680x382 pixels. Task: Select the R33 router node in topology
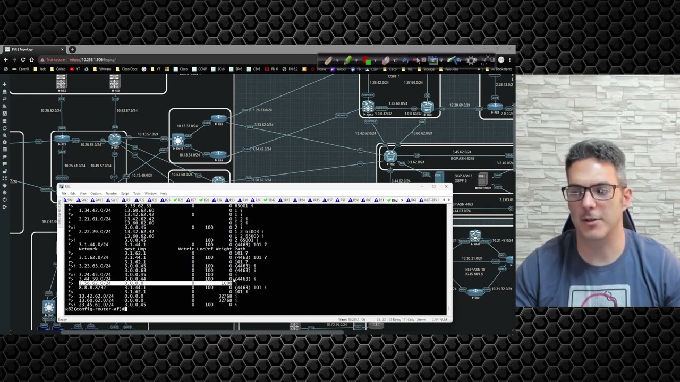(x=218, y=119)
